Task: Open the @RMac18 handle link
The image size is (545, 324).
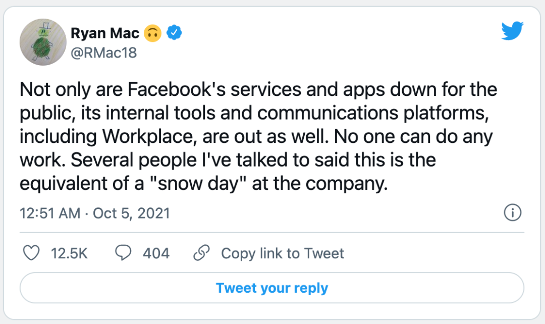Action: point(104,52)
